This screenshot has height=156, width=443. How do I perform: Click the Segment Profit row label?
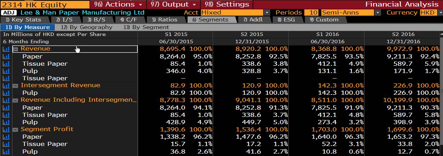coord(47,129)
